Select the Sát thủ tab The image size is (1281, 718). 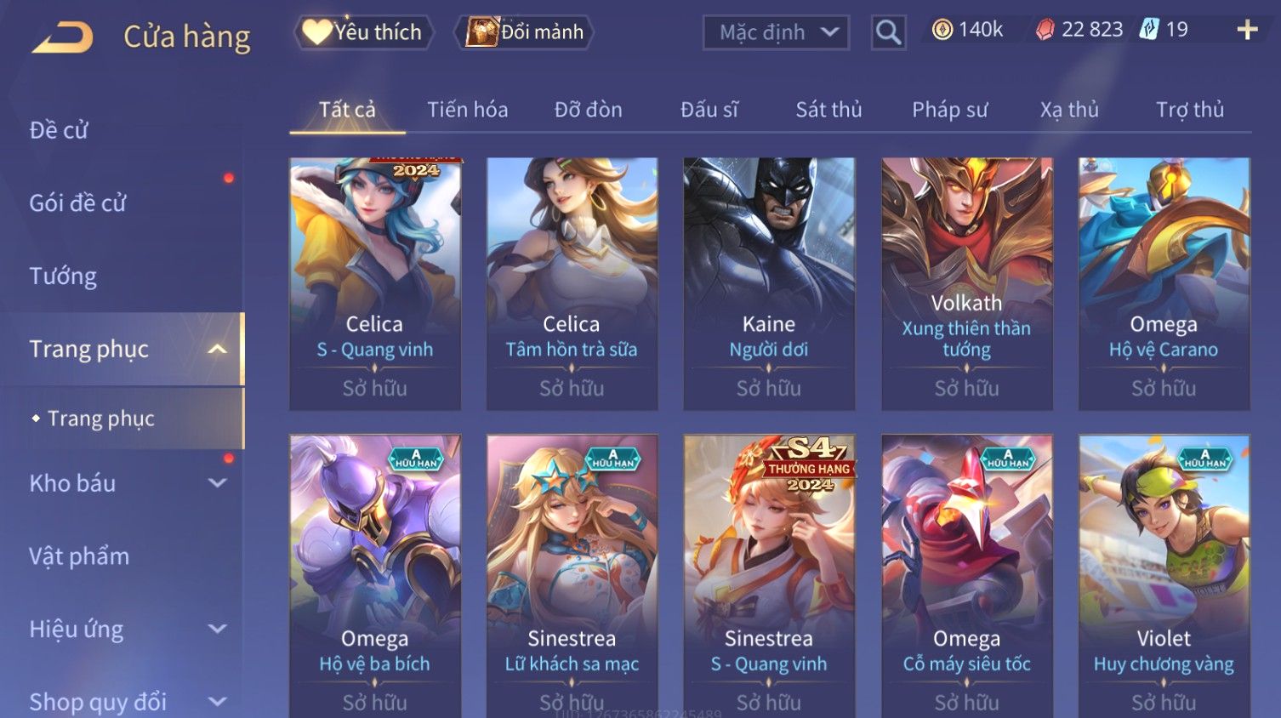pyautogui.click(x=828, y=110)
